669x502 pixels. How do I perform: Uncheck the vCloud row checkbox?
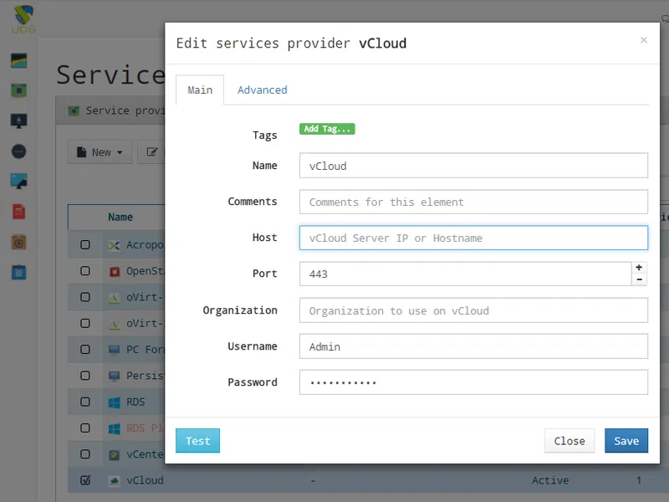tap(85, 480)
